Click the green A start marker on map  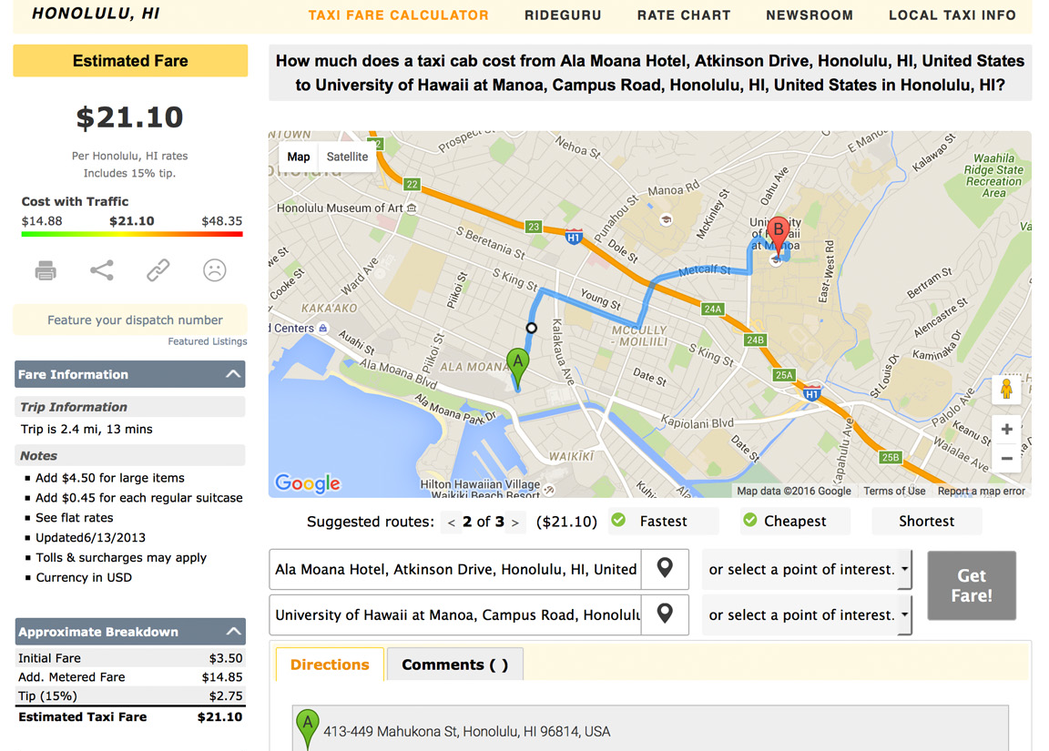pos(517,368)
